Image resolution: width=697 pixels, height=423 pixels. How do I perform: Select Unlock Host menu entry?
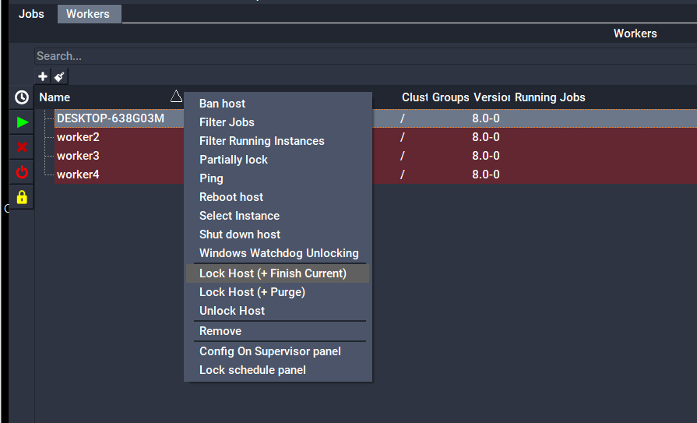tap(232, 311)
